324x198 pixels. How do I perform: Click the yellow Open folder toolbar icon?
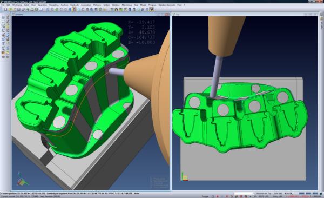(x=10, y=9)
